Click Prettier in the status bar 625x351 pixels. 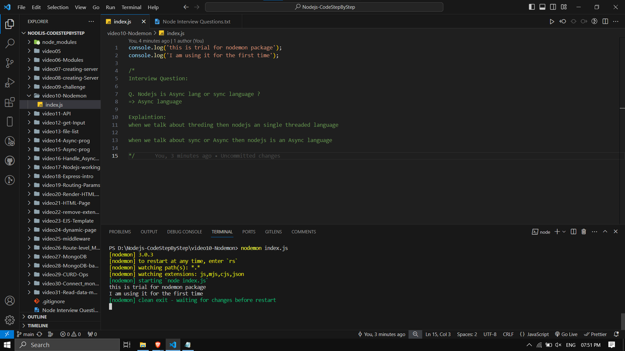coord(595,334)
